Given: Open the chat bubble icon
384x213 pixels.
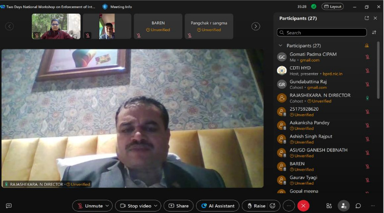Looking at the screenshot, I should [x=358, y=206].
